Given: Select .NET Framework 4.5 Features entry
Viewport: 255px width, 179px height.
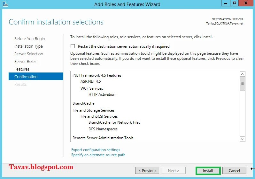Looking at the screenshot, I should click(x=97, y=75).
